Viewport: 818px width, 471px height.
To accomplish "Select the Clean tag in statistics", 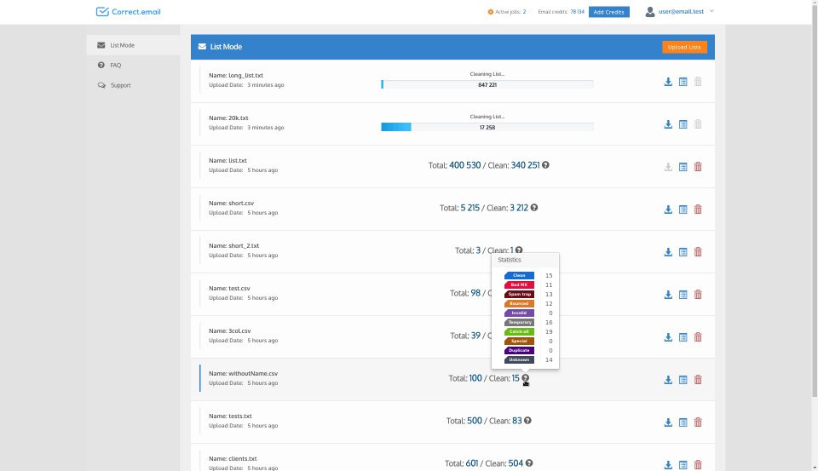I will pos(519,275).
